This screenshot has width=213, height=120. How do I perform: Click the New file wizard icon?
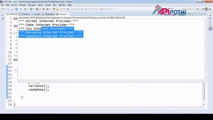(x=3, y=9)
